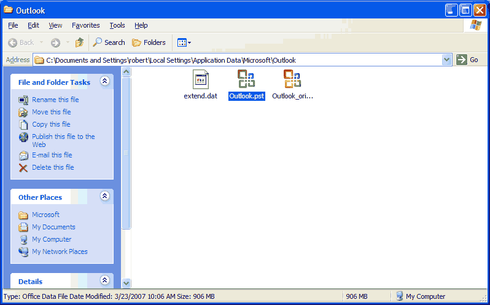Image resolution: width=490 pixels, height=305 pixels.
Task: Expand the Address bar dropdown
Action: (x=447, y=60)
